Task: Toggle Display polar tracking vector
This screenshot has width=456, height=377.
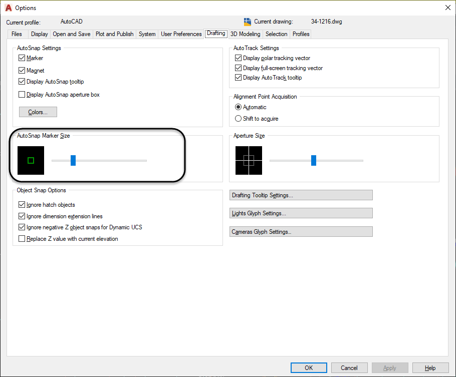Action: [x=239, y=58]
